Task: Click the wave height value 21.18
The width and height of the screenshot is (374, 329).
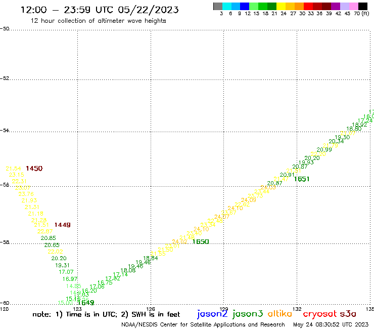Action: [x=35, y=214]
